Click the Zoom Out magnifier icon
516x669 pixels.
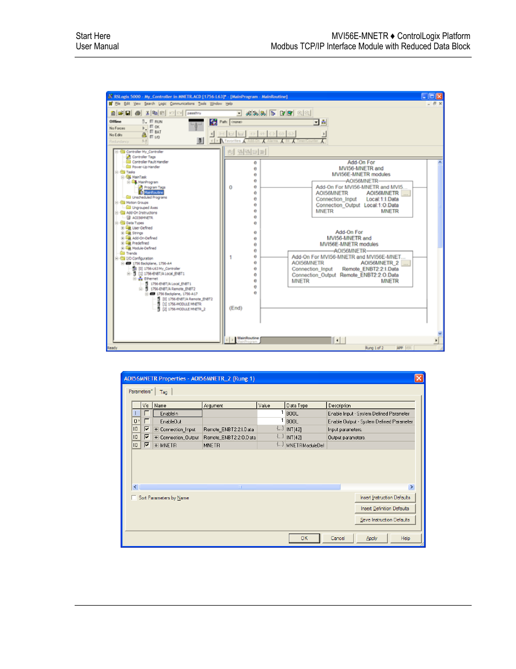307,113
